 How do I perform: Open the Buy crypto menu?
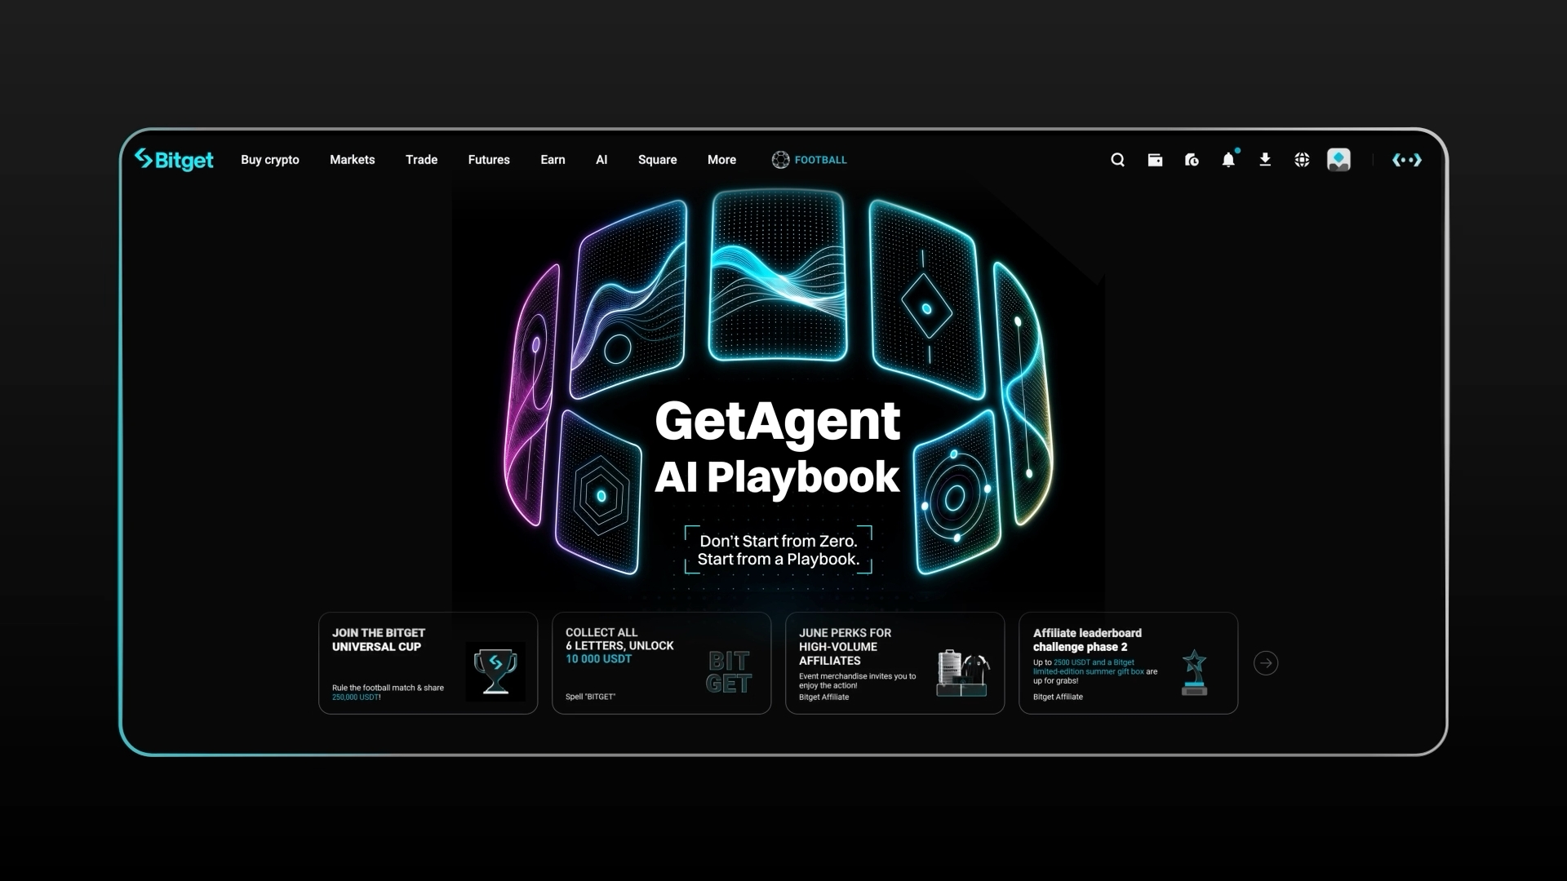coord(270,160)
